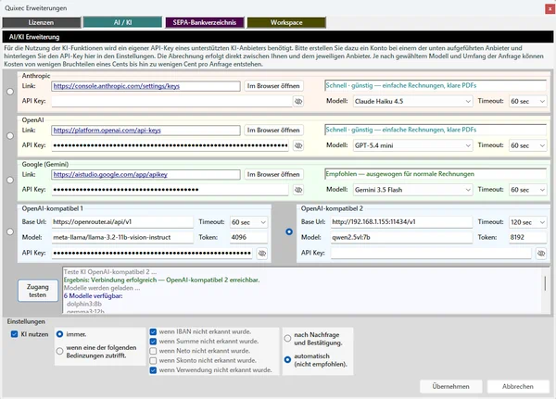The width and height of the screenshot is (556, 399).
Task: Click the 'Ergebnis: Verbindung erfolgreich' log line
Action: click(x=161, y=280)
